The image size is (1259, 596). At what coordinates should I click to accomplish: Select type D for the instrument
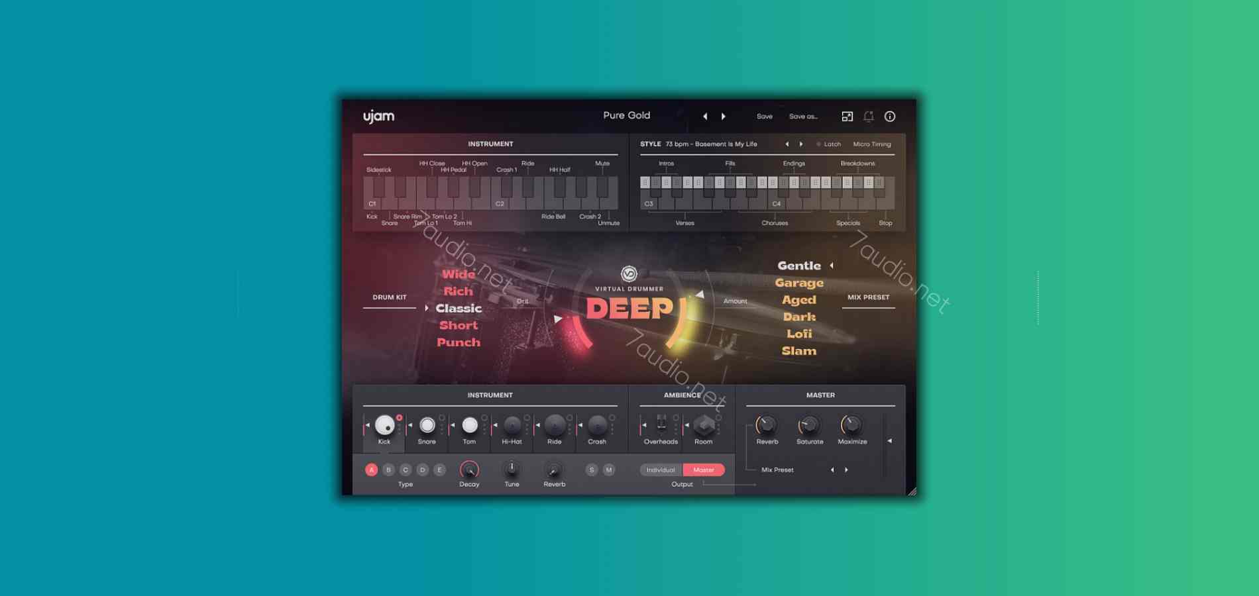pos(423,470)
